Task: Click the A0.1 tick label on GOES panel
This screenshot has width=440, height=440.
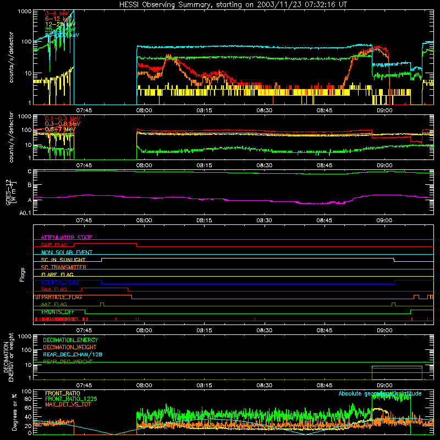Action: coord(25,213)
